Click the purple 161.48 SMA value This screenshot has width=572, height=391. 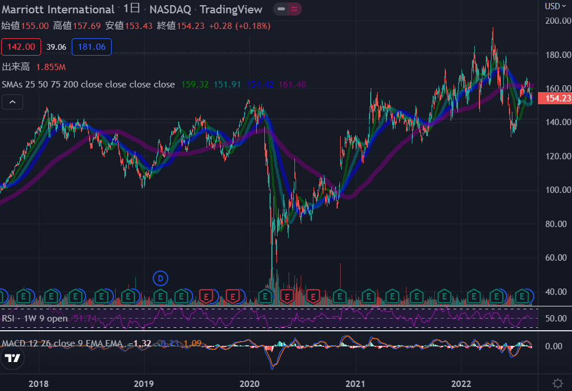292,85
